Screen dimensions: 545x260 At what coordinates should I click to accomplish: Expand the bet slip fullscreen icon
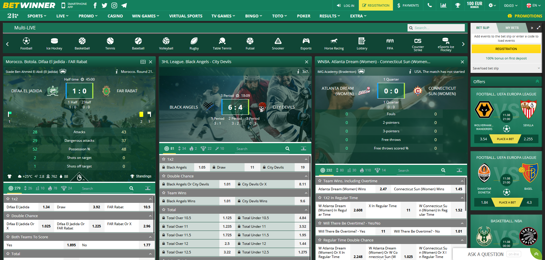538,28
